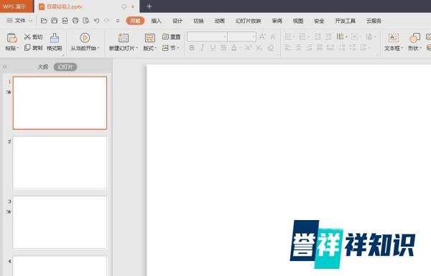Click the font size combo box
The width and height of the screenshot is (431, 276).
point(241,37)
